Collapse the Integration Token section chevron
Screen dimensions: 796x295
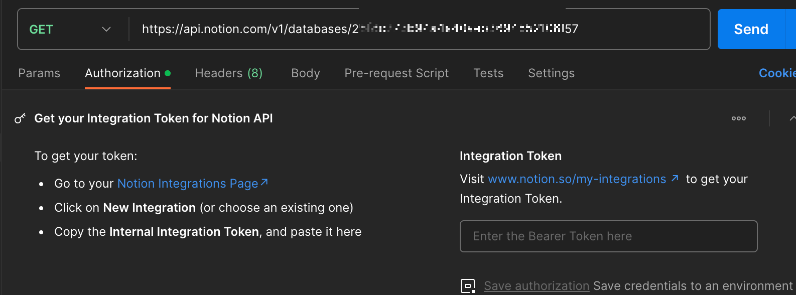792,118
